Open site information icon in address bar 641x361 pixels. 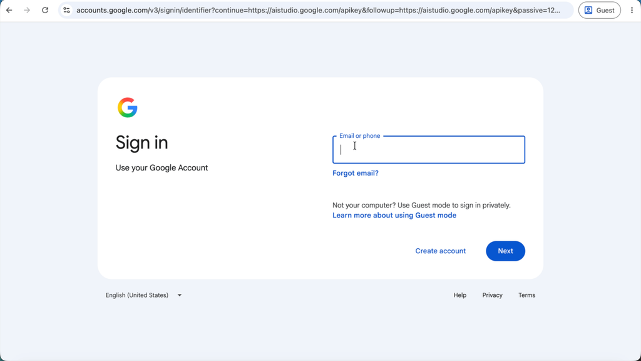coord(66,10)
